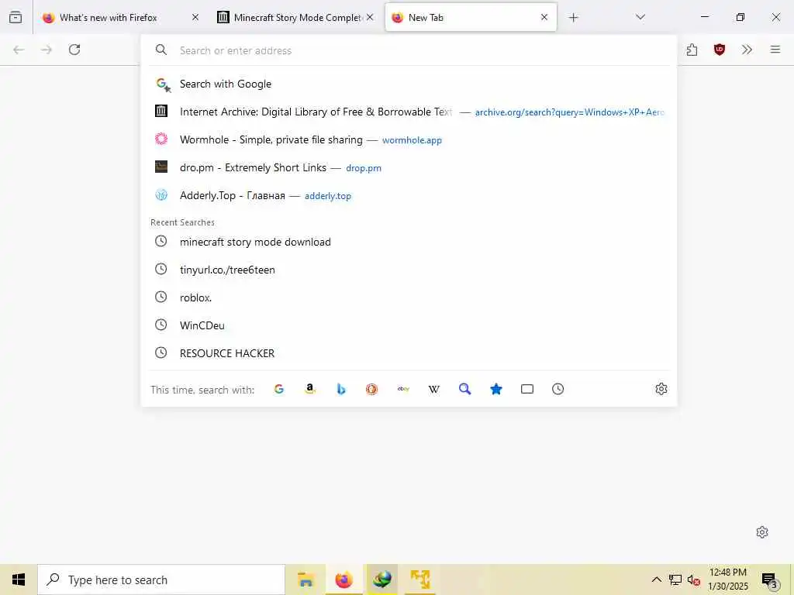This screenshot has width=794, height=595.
Task: Close the Minecraft Story Mode tab
Action: pyautogui.click(x=370, y=17)
